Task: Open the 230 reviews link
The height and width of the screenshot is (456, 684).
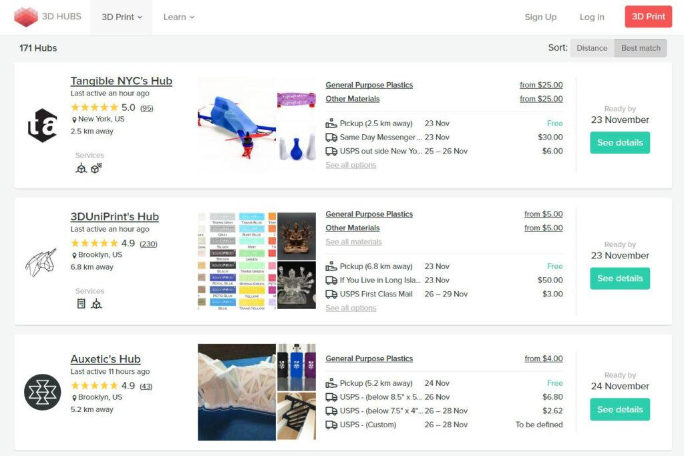Action: pyautogui.click(x=148, y=244)
